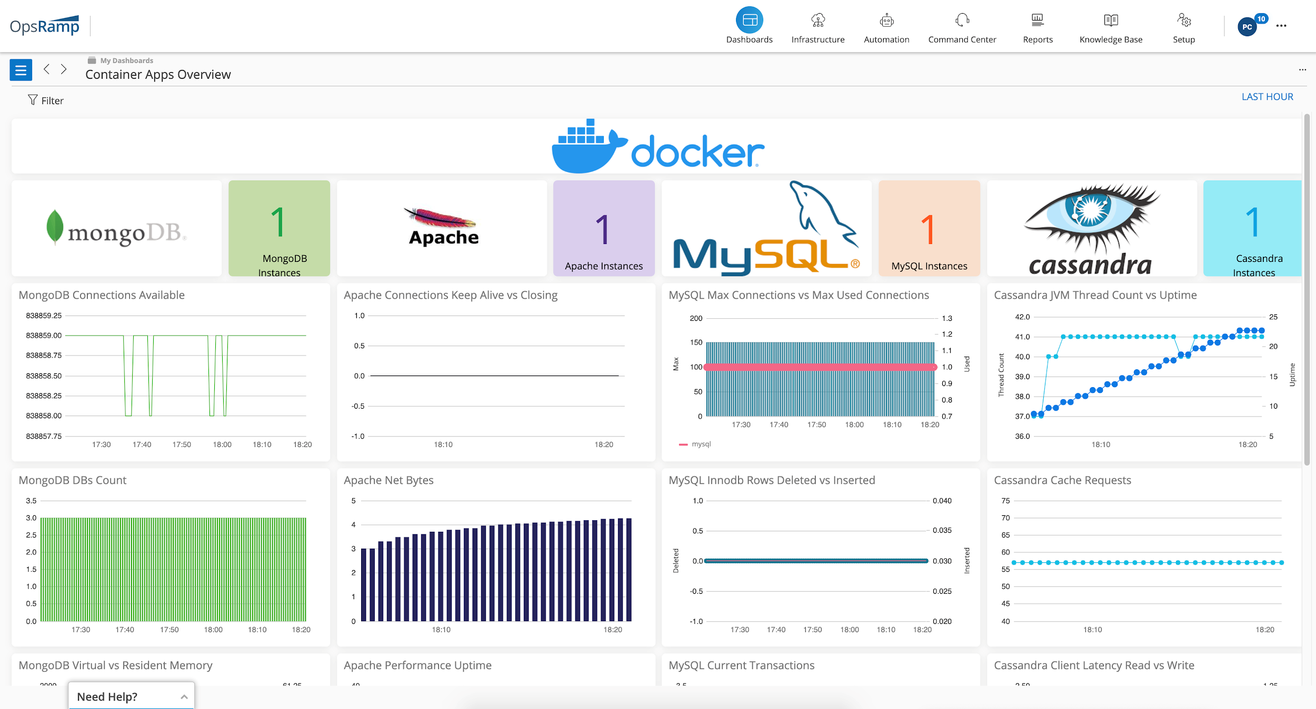Click the OpsRamp logo
The width and height of the screenshot is (1316, 709).
click(x=45, y=25)
